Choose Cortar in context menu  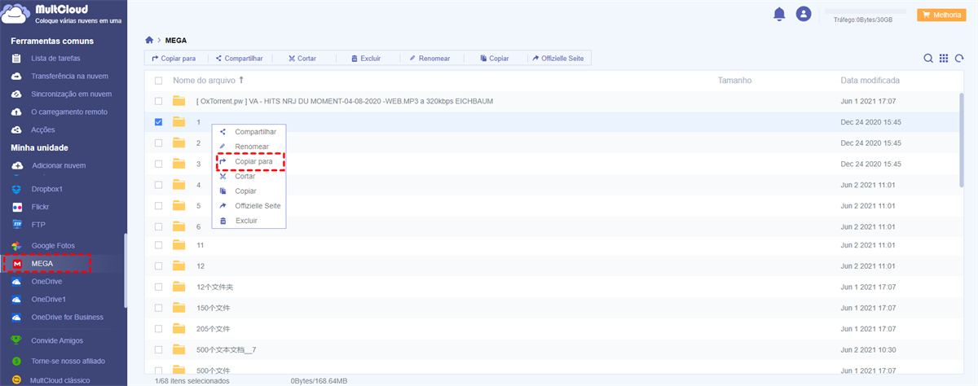pyautogui.click(x=249, y=176)
